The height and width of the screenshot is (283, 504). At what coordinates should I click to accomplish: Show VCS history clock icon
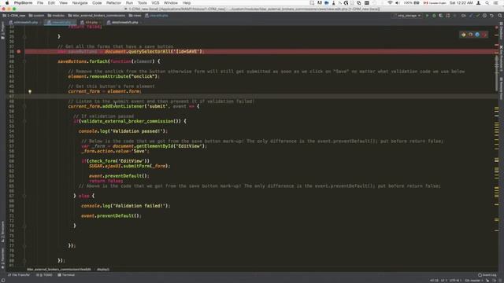[484, 16]
